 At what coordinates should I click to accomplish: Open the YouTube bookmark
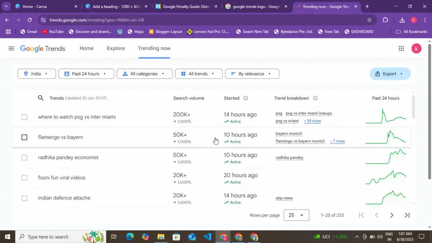[53, 32]
